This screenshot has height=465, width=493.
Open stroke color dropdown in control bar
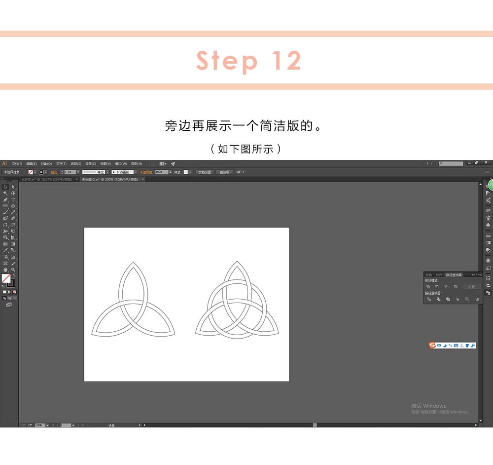[x=45, y=172]
